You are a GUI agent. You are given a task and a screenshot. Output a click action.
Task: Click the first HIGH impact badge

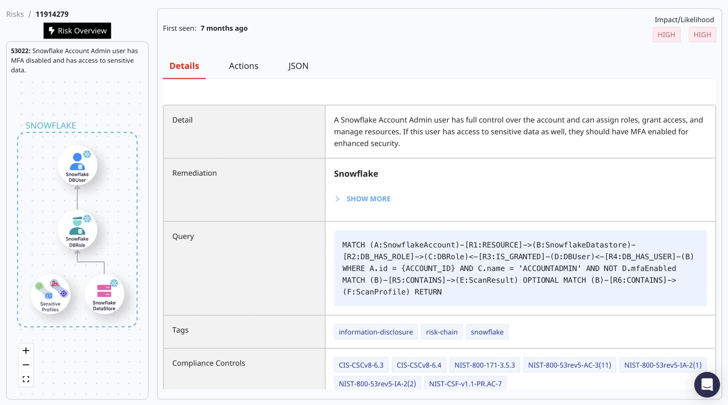click(x=666, y=35)
